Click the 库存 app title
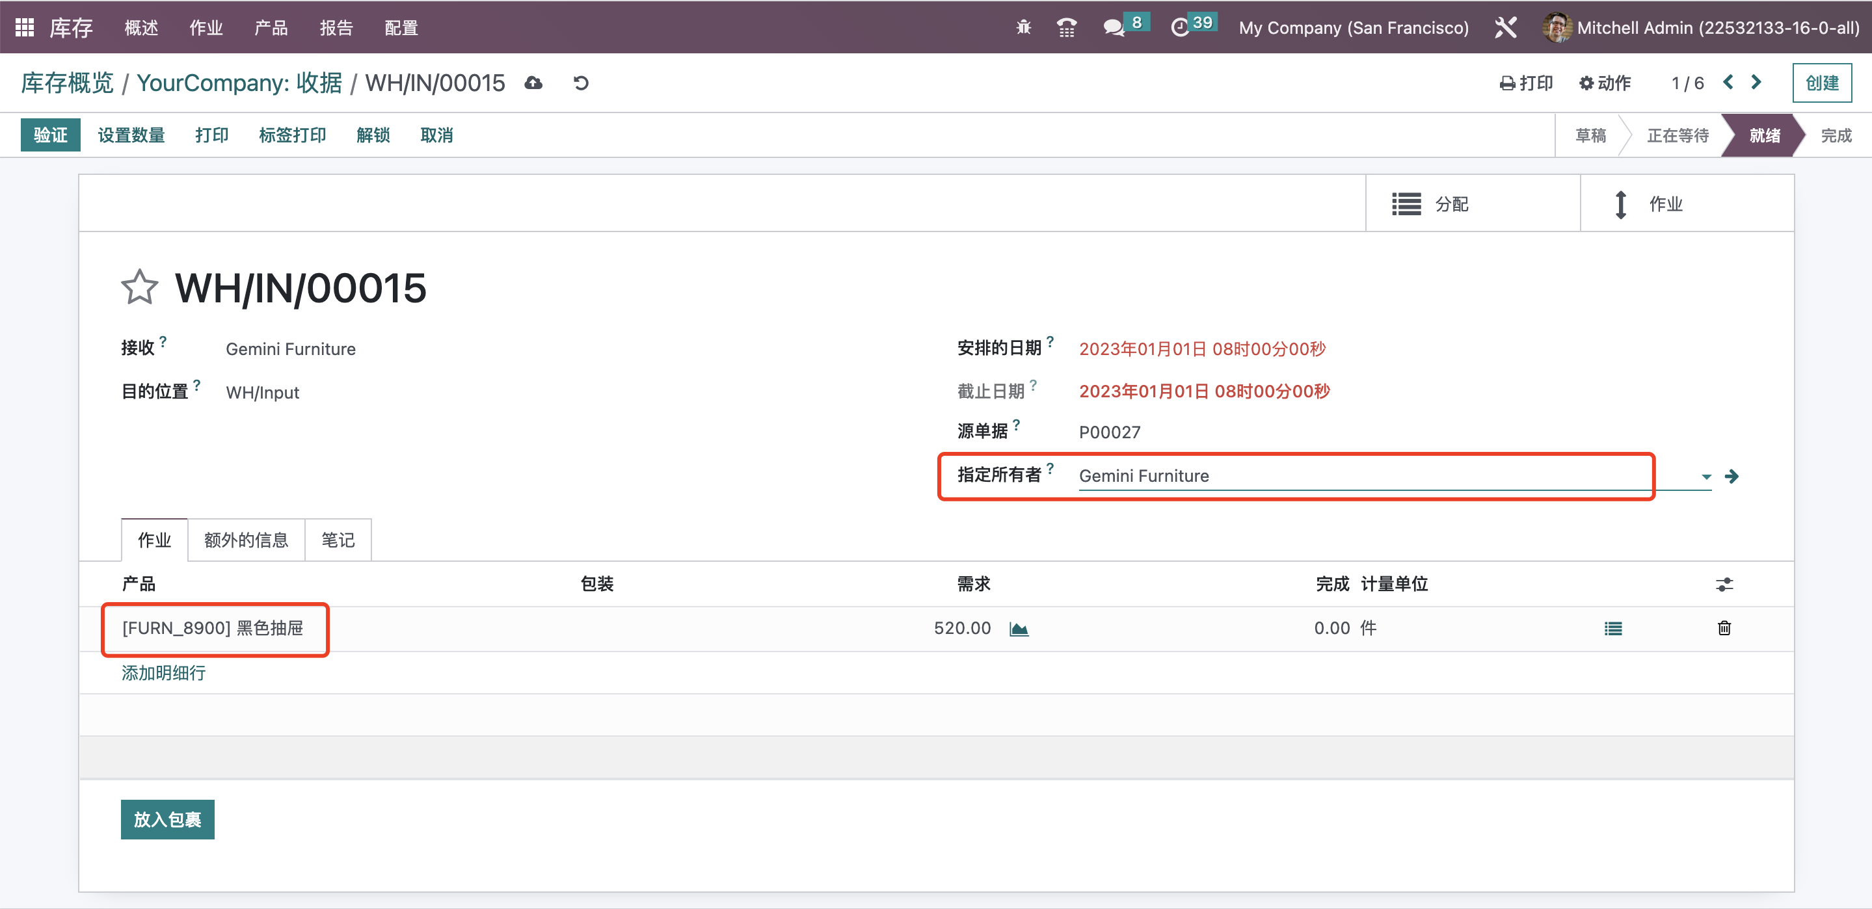1872x909 pixels. tap(71, 27)
